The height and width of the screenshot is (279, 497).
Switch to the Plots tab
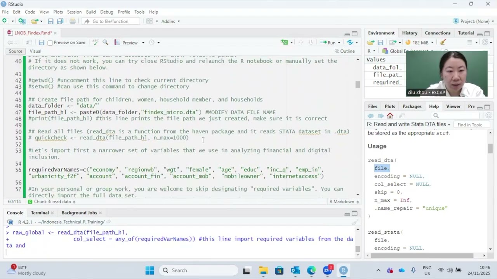390,106
